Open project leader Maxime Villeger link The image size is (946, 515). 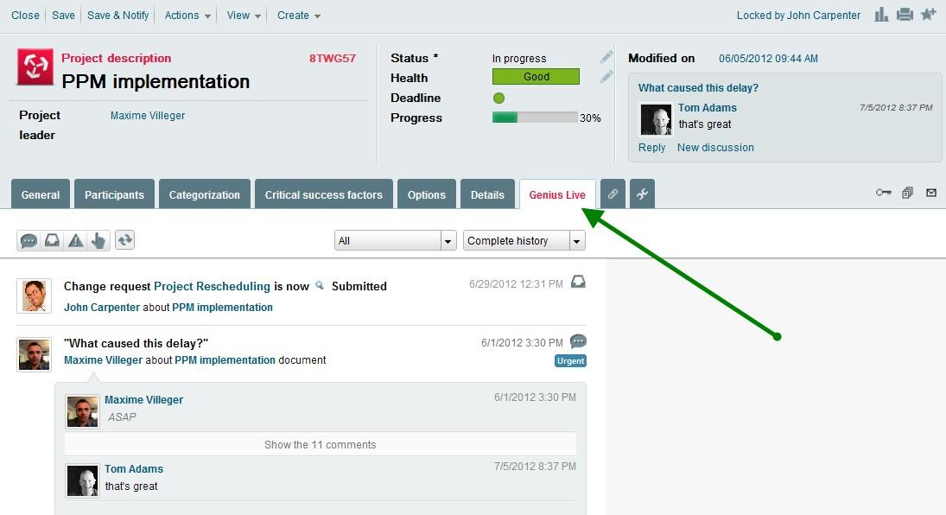[148, 115]
